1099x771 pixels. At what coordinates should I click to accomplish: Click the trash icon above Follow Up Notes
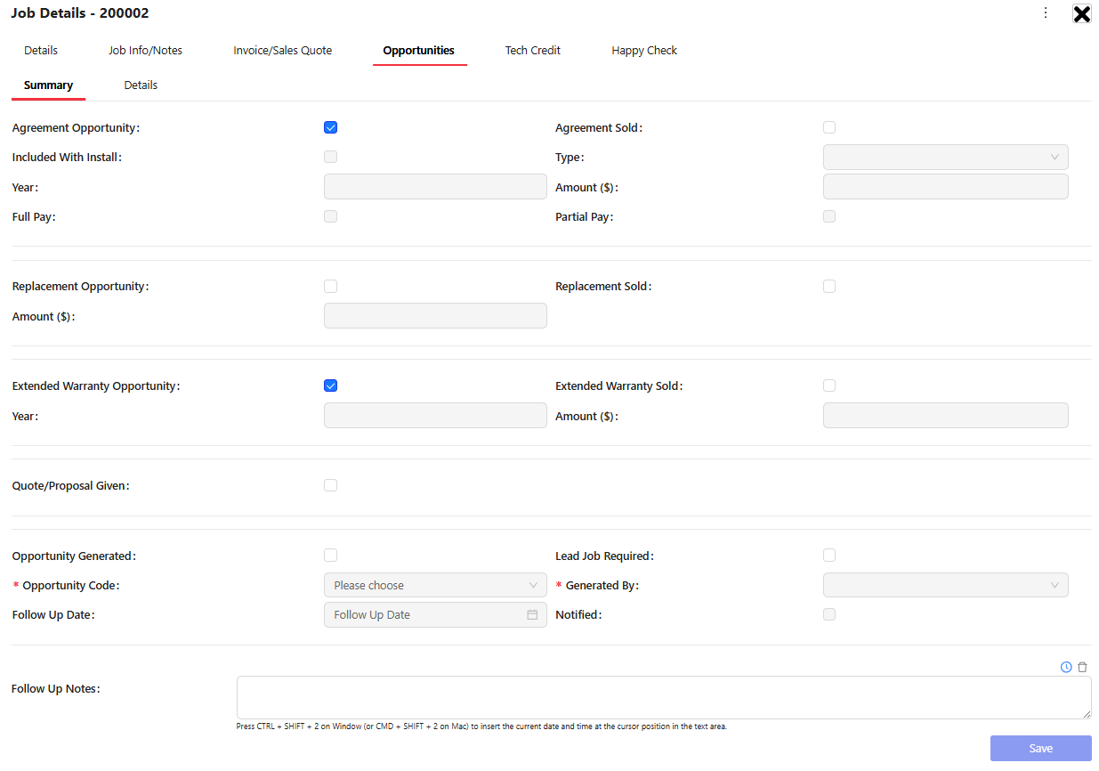(1082, 667)
